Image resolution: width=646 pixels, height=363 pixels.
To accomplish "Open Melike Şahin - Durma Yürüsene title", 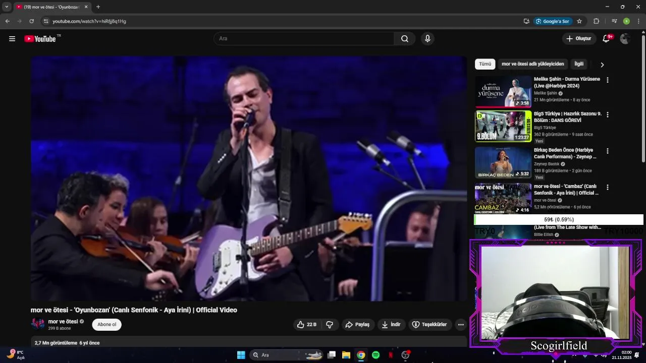I will coord(567,83).
